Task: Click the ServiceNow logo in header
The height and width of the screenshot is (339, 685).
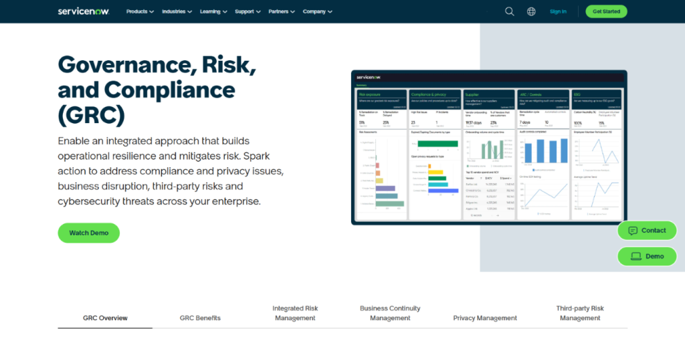Action: tap(84, 11)
